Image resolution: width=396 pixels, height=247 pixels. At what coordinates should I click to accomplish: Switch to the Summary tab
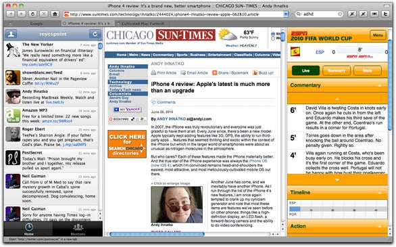coord(336,71)
